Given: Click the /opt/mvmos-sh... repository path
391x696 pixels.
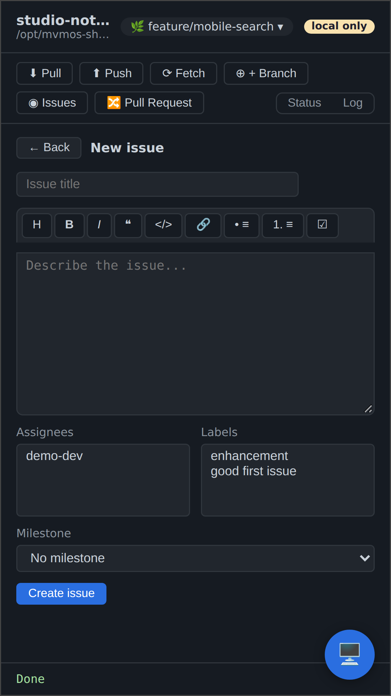Looking at the screenshot, I should click(x=63, y=34).
